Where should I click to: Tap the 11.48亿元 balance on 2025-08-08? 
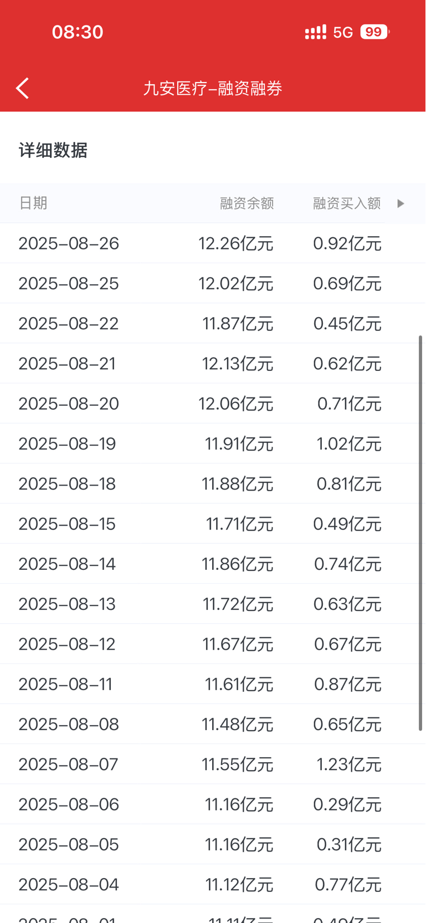[238, 724]
